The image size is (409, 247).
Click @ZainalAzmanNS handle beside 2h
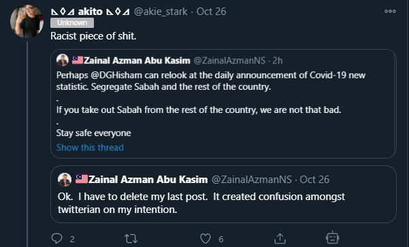pos(229,61)
